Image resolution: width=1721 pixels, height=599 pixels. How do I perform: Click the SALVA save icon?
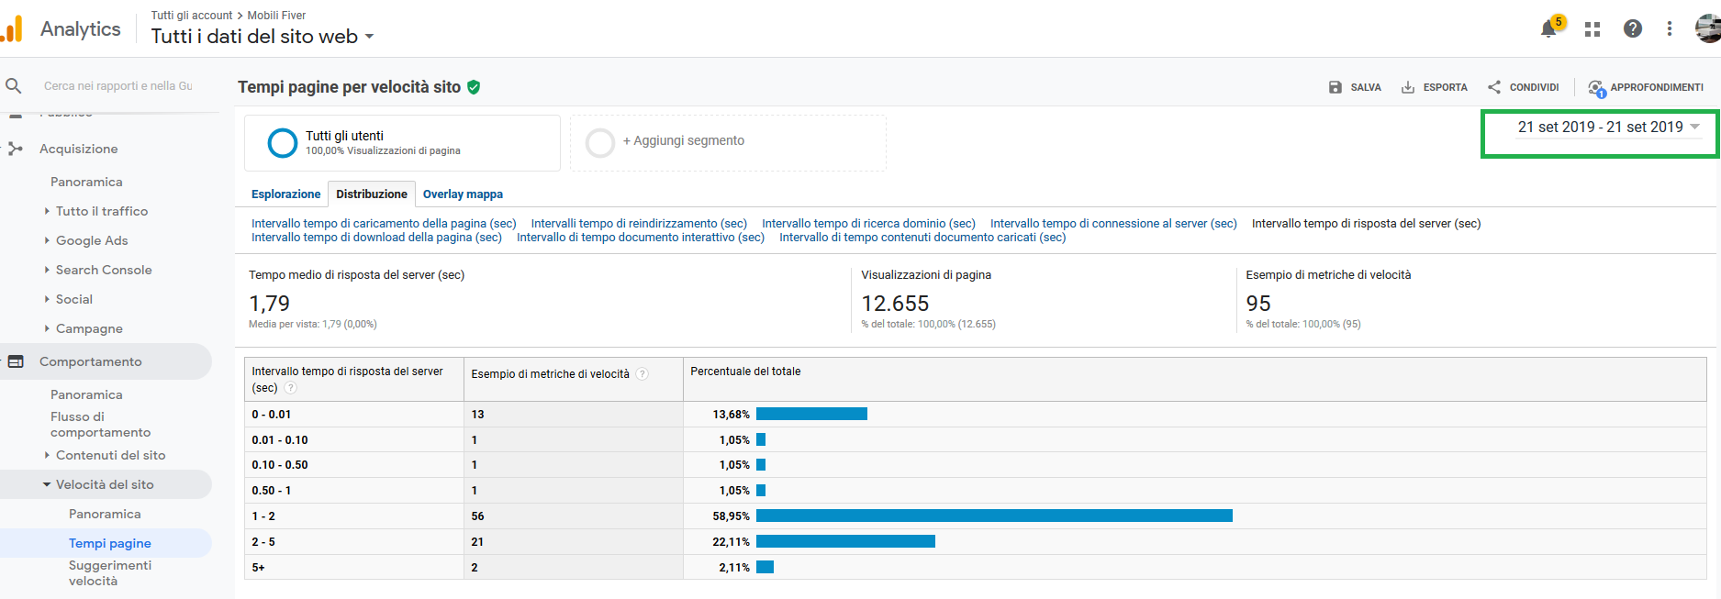point(1335,87)
